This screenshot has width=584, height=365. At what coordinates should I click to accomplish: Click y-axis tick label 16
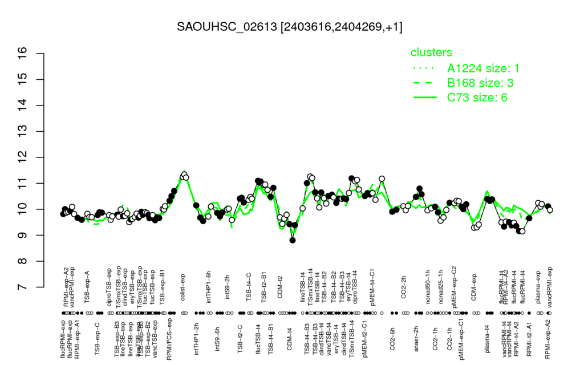tap(23, 54)
